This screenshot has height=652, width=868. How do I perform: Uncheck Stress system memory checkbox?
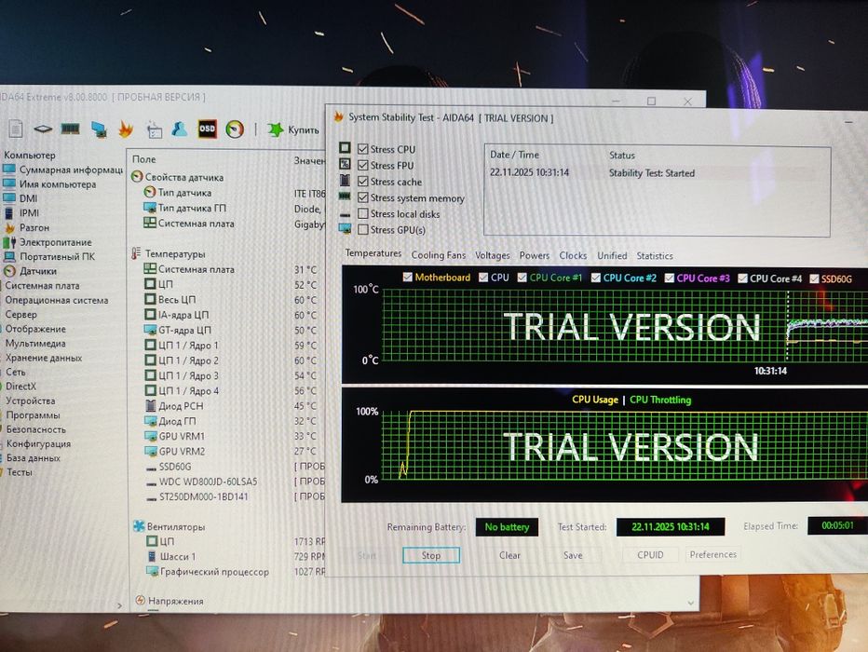[x=363, y=197]
